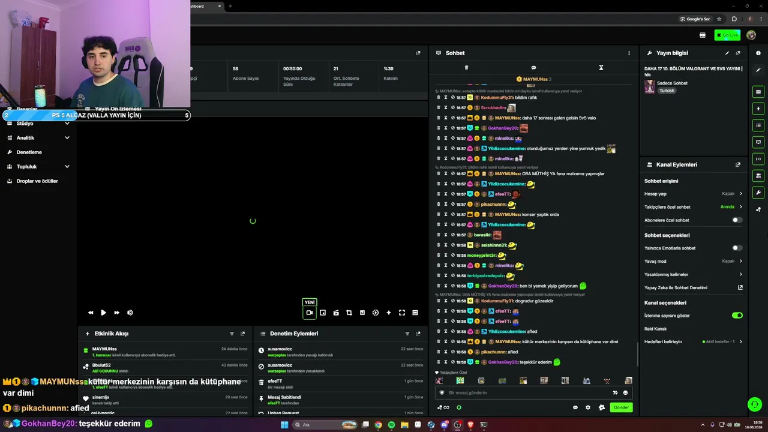Open the Sohbet panel three-dot menu

coord(629,53)
